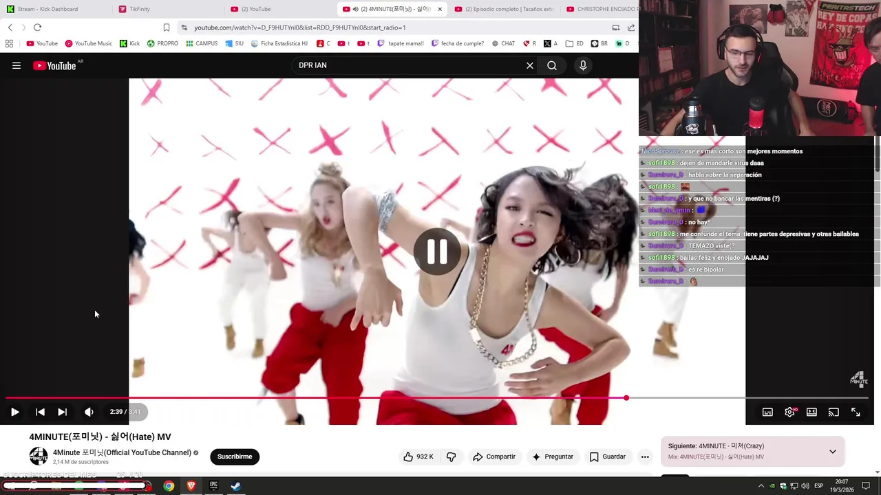Open the YouTube Music bookmark
Viewport: 881px width, 495px height.
(88, 43)
